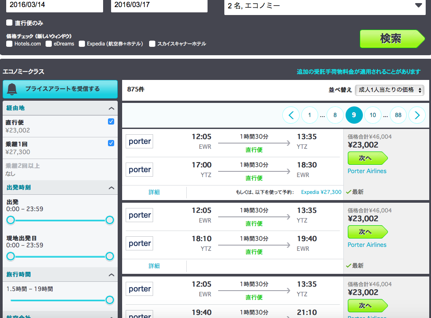
Task: Check スカイスキャナーホテル box
Action: tap(152, 44)
